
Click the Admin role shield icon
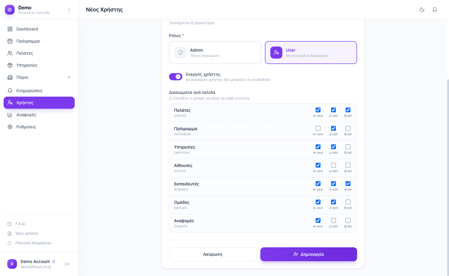[181, 53]
